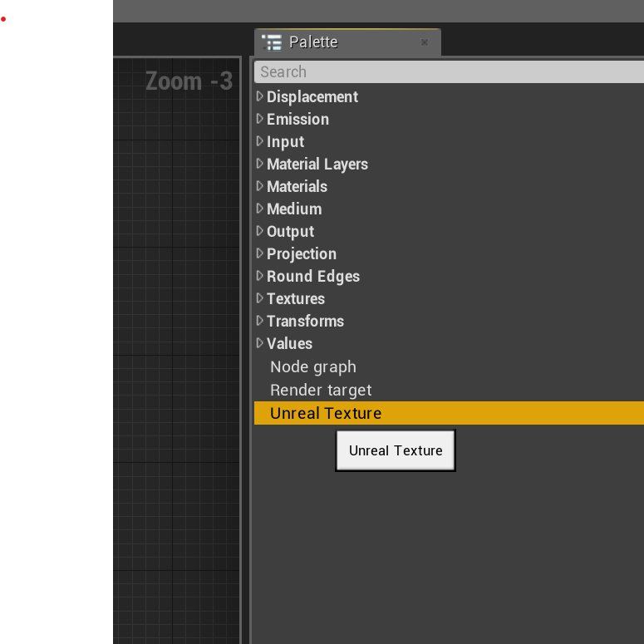
Task: Click the highlighted Unreal Texture row
Action: [450, 413]
